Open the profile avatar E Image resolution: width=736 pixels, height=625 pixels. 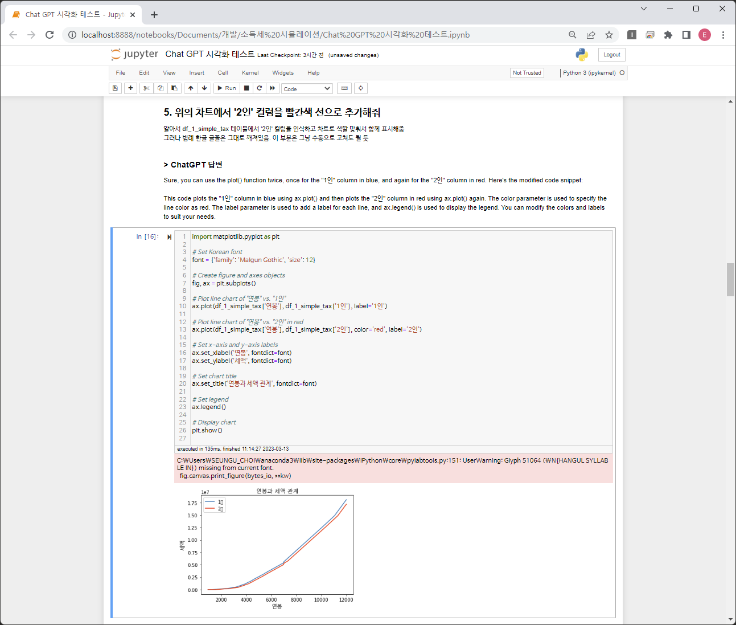[x=705, y=35]
